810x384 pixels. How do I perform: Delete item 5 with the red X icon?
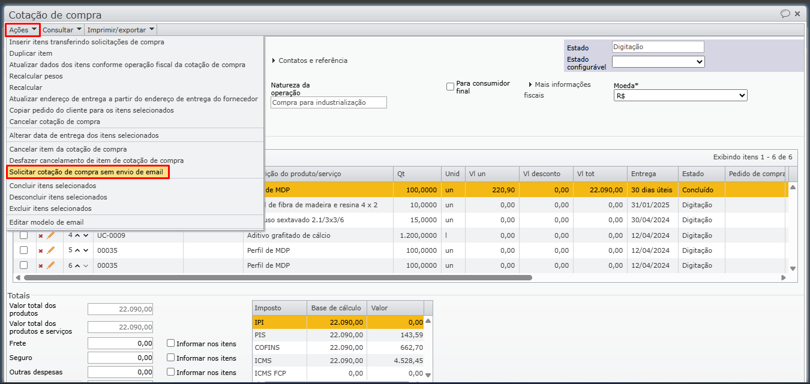(41, 251)
